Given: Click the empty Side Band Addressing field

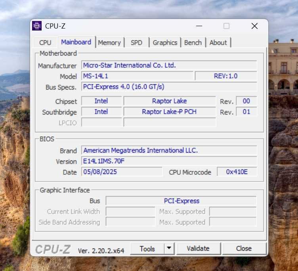Looking at the screenshot, I should coord(130,222).
